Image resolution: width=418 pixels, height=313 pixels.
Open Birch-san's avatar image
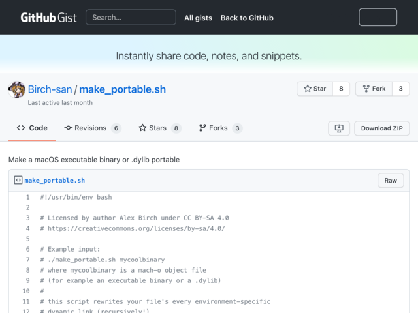[x=17, y=90]
